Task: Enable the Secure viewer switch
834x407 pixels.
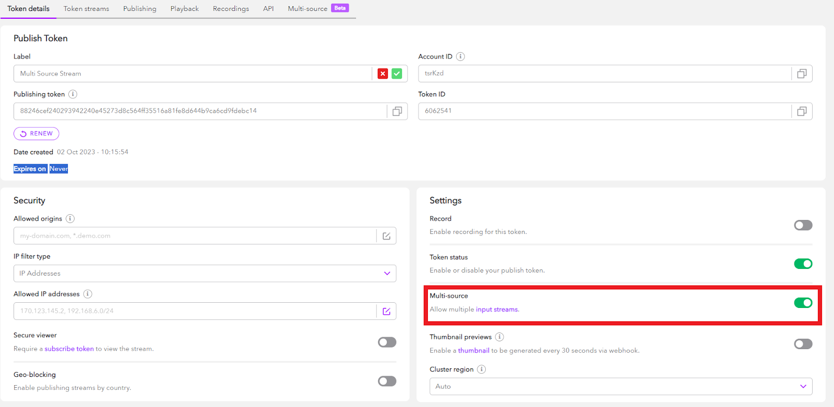Action: (387, 342)
